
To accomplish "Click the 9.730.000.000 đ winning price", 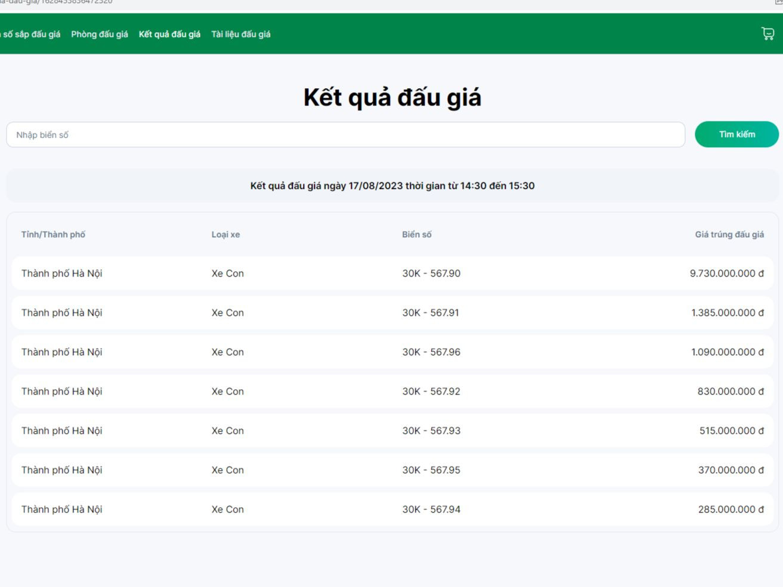I will 726,274.
